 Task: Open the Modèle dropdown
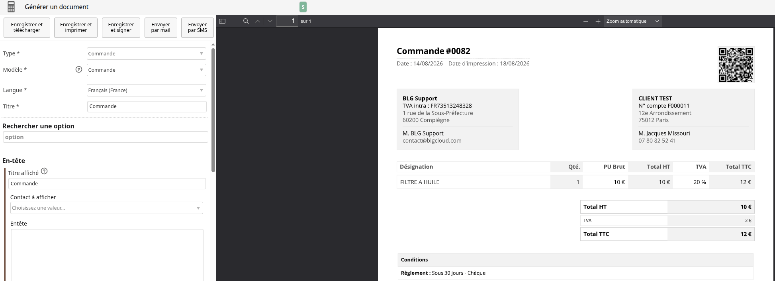(x=147, y=70)
